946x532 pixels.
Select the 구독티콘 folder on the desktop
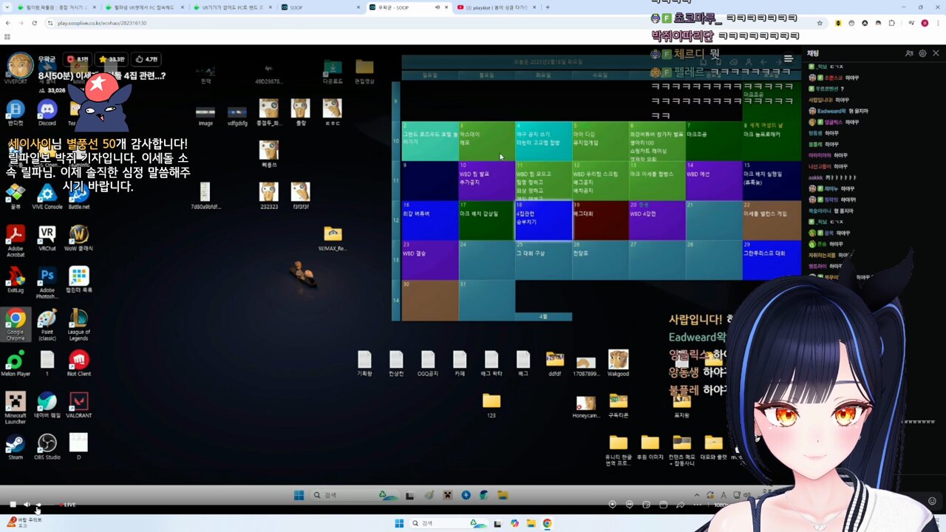click(618, 406)
